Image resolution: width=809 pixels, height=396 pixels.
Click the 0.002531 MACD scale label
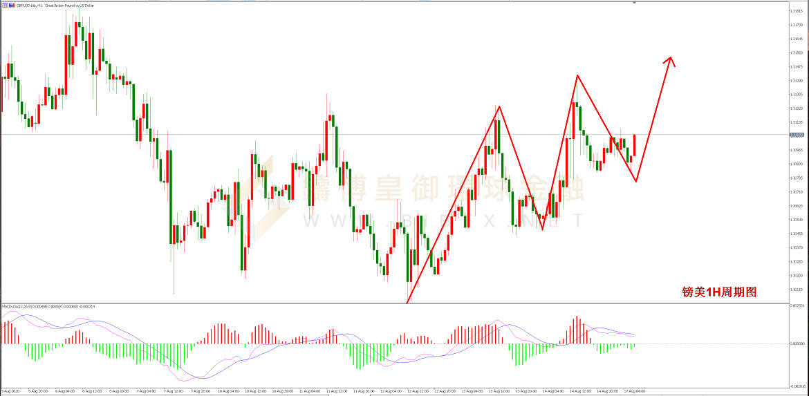(797, 305)
